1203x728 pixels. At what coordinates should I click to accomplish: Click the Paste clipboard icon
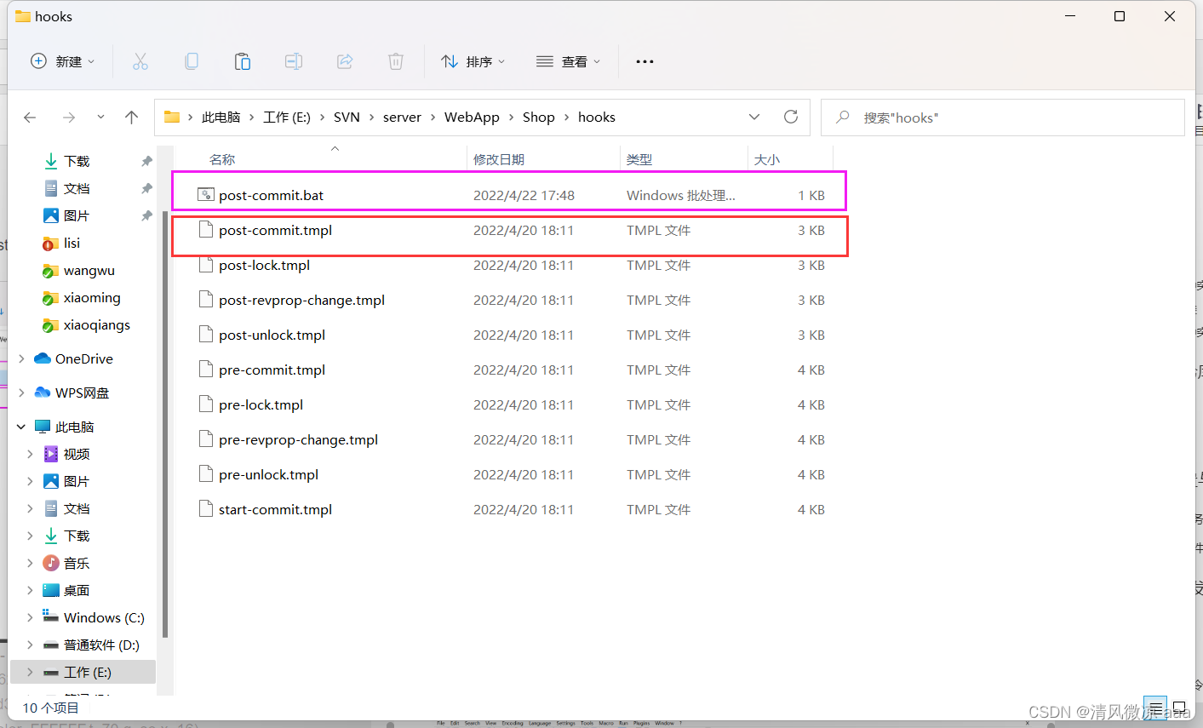243,61
